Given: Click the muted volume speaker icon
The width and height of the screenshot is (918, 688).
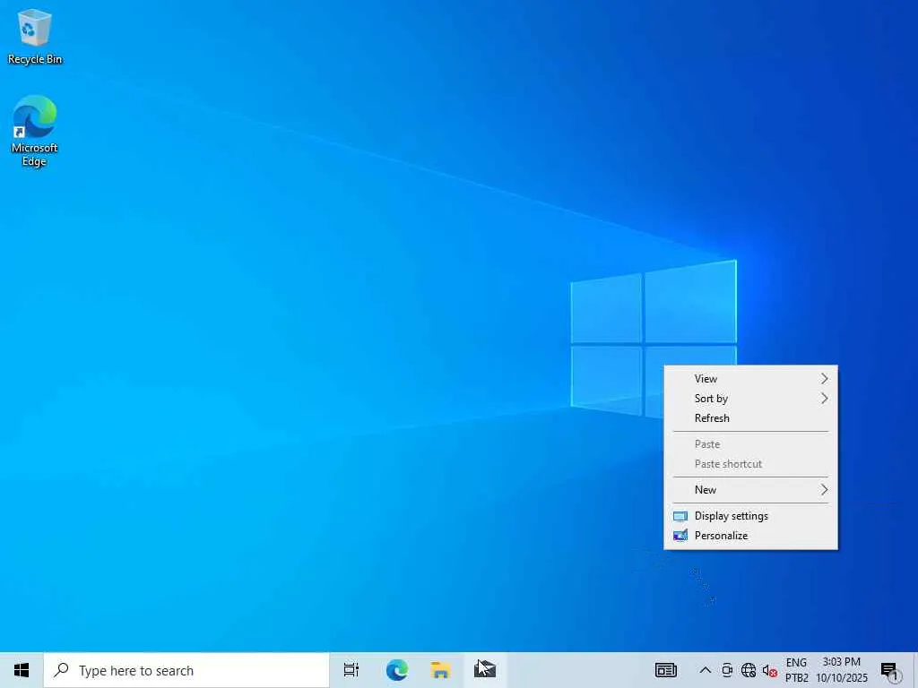Looking at the screenshot, I should [x=769, y=670].
